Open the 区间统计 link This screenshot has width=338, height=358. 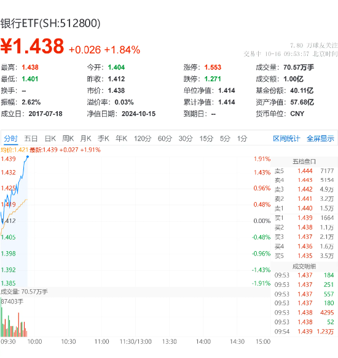tap(286, 138)
